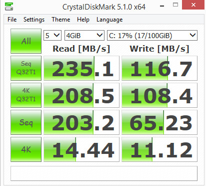Click the Seq read result 203.2
206x186 pixels.
click(81, 122)
